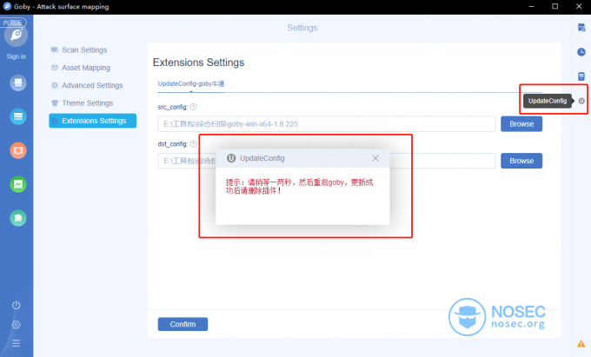Click Browse button for src_config
The height and width of the screenshot is (357, 591).
521,124
